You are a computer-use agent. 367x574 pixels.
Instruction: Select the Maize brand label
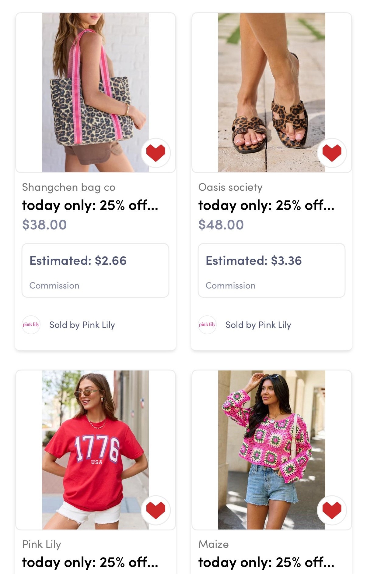[214, 544]
